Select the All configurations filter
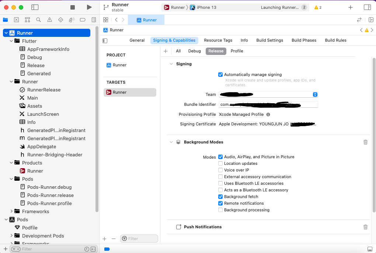The height and width of the screenshot is (253, 376). [x=178, y=51]
